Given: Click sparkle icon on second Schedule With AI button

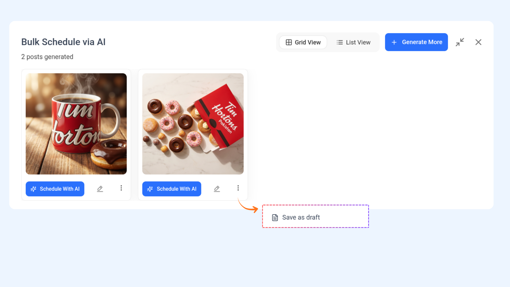Looking at the screenshot, I should (x=150, y=189).
